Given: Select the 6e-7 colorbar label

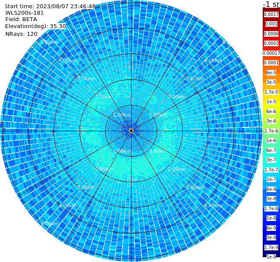Looking at the screenshot, I should tap(271, 150).
